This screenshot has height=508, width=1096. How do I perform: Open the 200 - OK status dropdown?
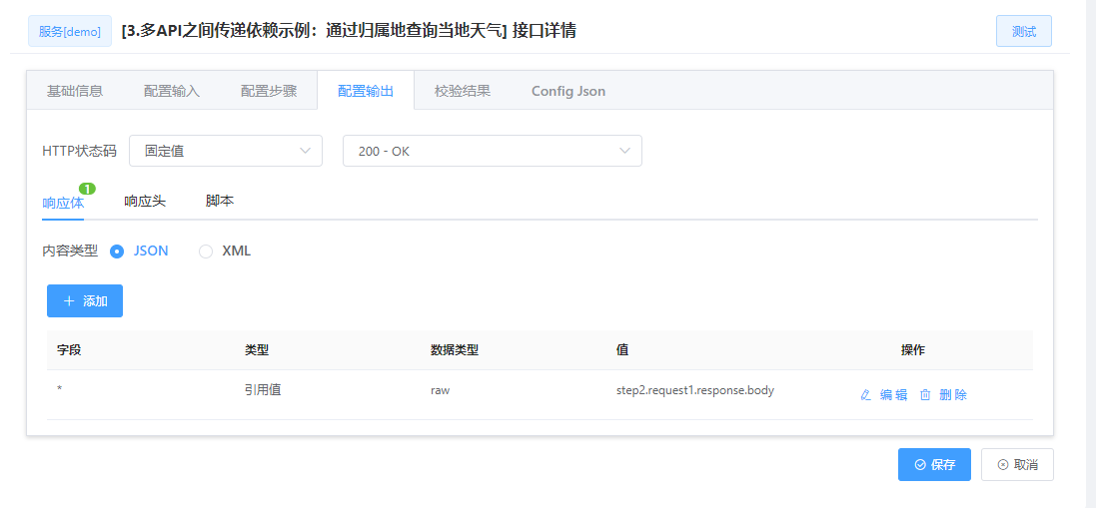coord(493,151)
